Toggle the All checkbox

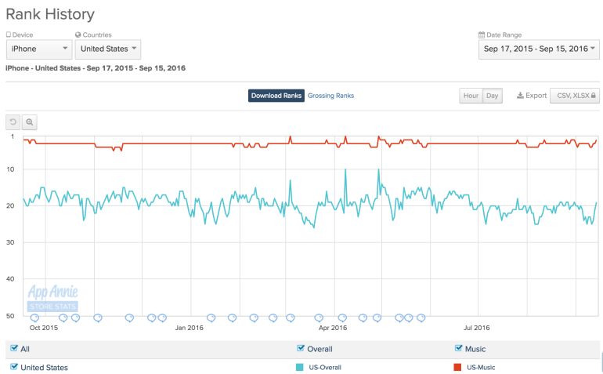(14, 348)
